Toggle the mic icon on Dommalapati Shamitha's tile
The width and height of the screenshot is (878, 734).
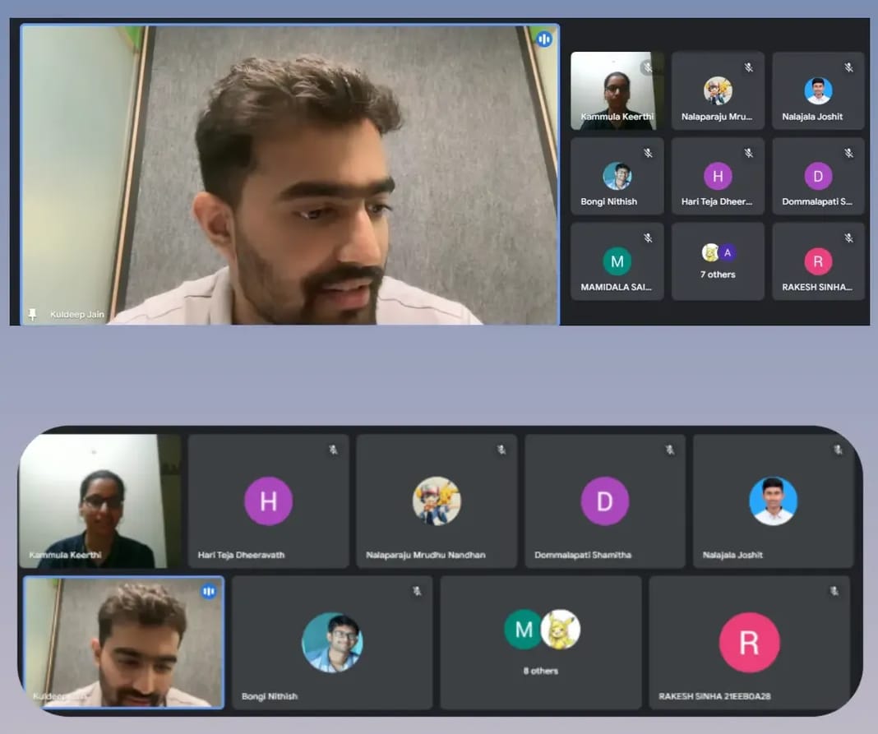(x=669, y=450)
